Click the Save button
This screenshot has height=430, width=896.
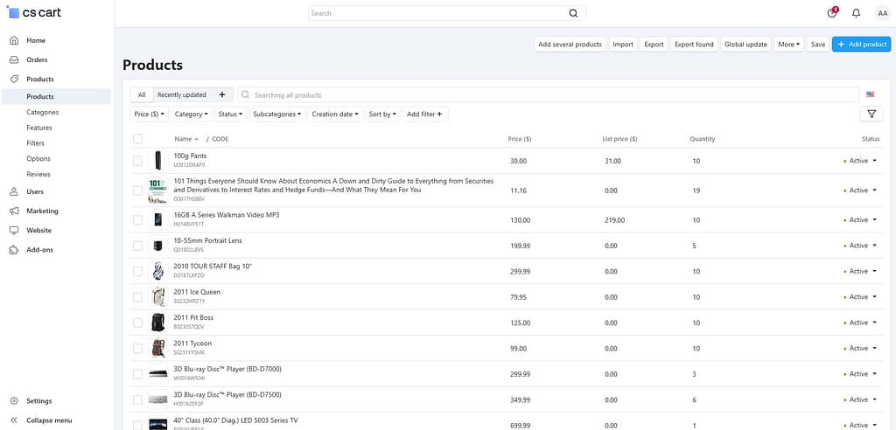[x=818, y=44]
